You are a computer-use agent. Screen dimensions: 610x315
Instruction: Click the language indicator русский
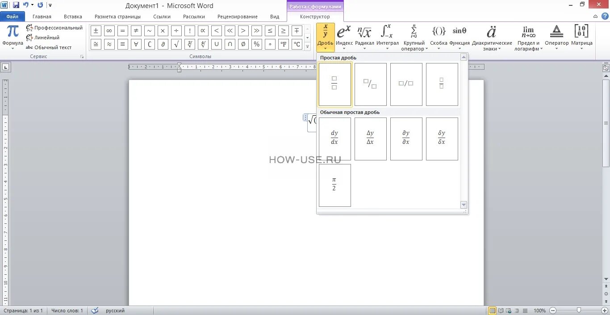tap(115, 311)
